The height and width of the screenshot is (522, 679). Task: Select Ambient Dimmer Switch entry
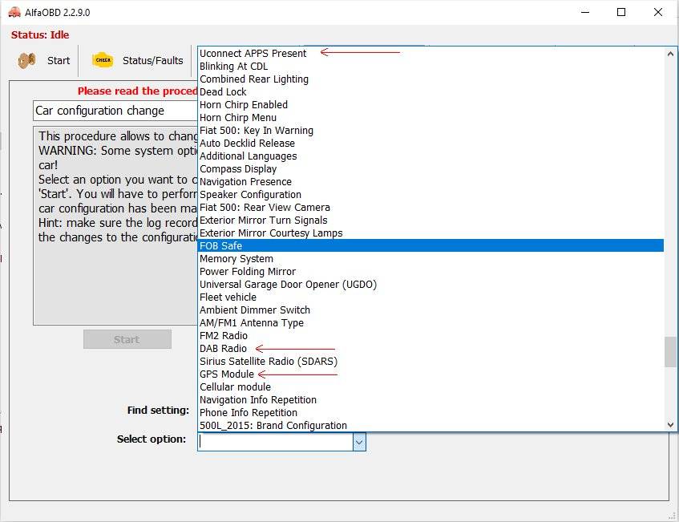[x=430, y=310]
